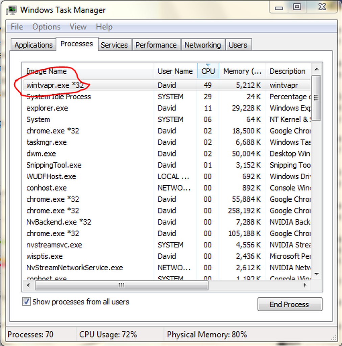The height and width of the screenshot is (346, 342).
Task: Select the NvStreamNetworkService.exe process
Action: [167, 268]
